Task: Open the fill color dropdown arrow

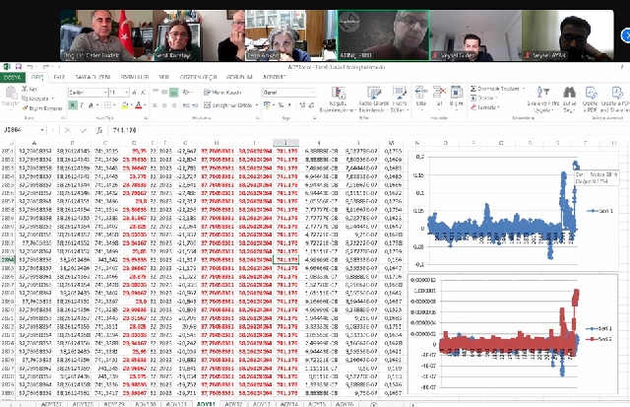Action: coord(131,105)
